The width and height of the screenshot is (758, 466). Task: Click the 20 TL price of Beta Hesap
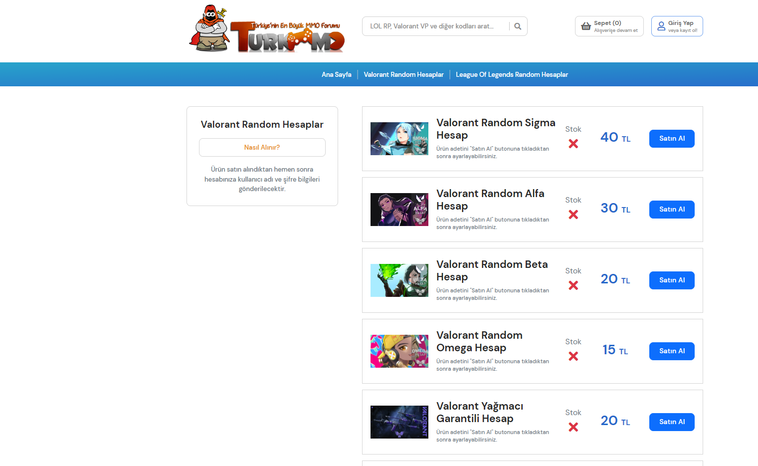[615, 279]
